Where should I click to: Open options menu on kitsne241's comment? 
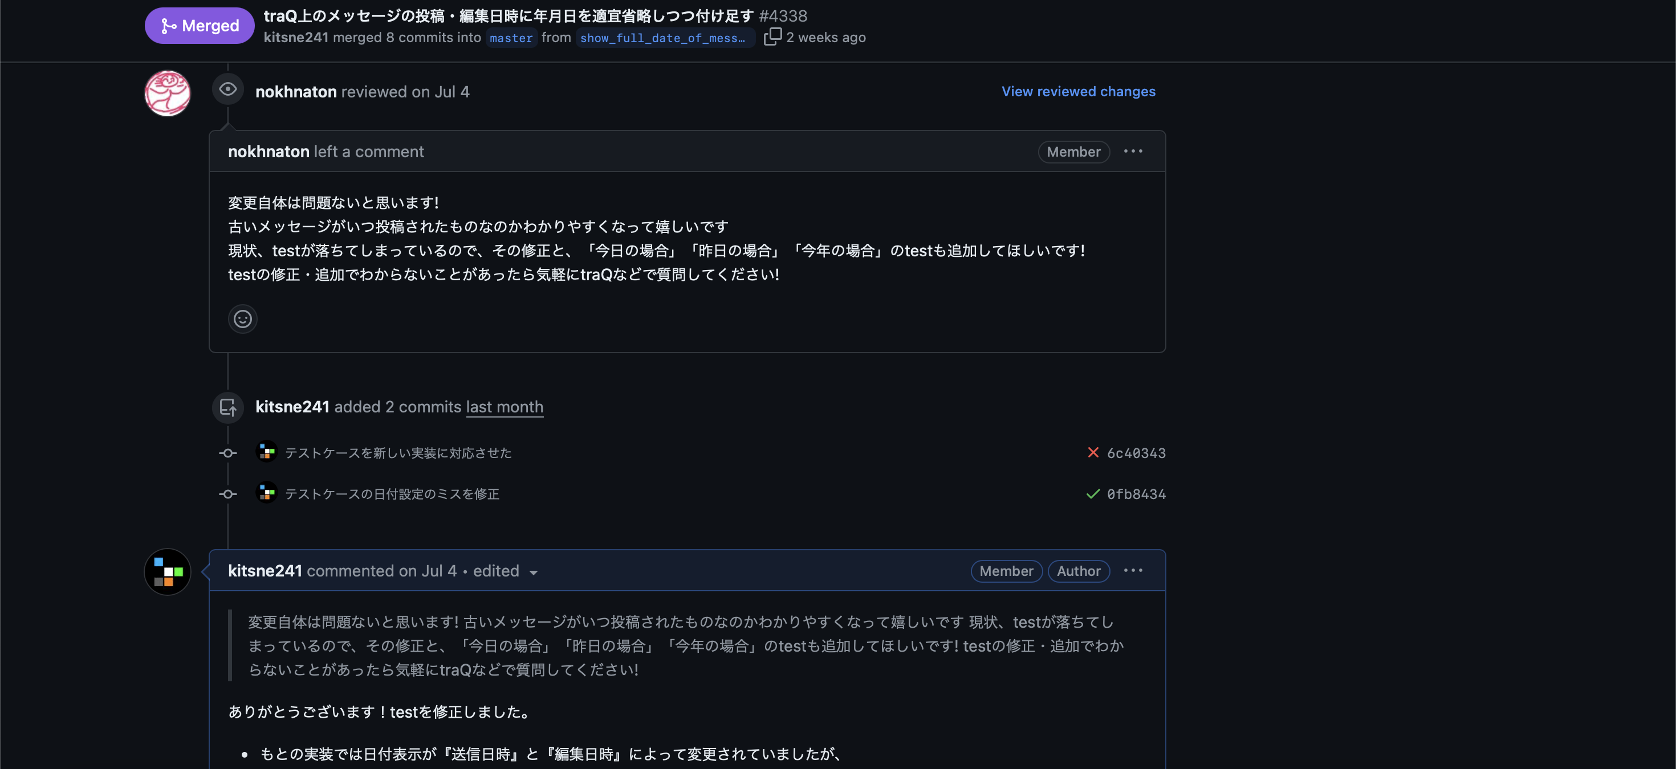[1133, 571]
